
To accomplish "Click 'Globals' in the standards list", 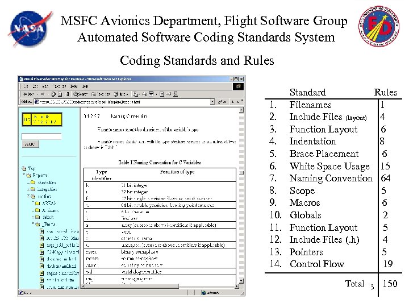I will coord(306,215).
